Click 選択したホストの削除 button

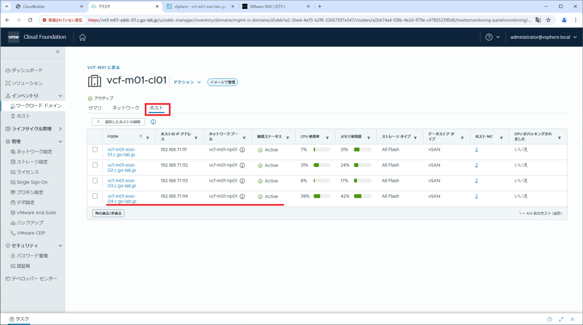(x=118, y=122)
